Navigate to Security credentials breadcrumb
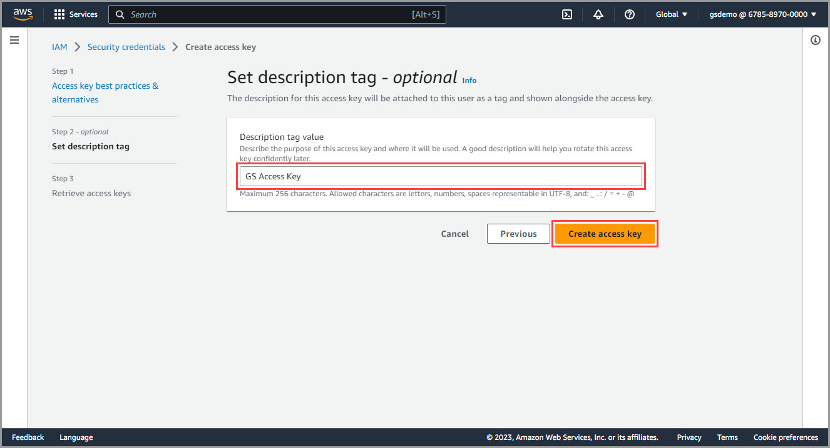The image size is (830, 448). pyautogui.click(x=126, y=47)
